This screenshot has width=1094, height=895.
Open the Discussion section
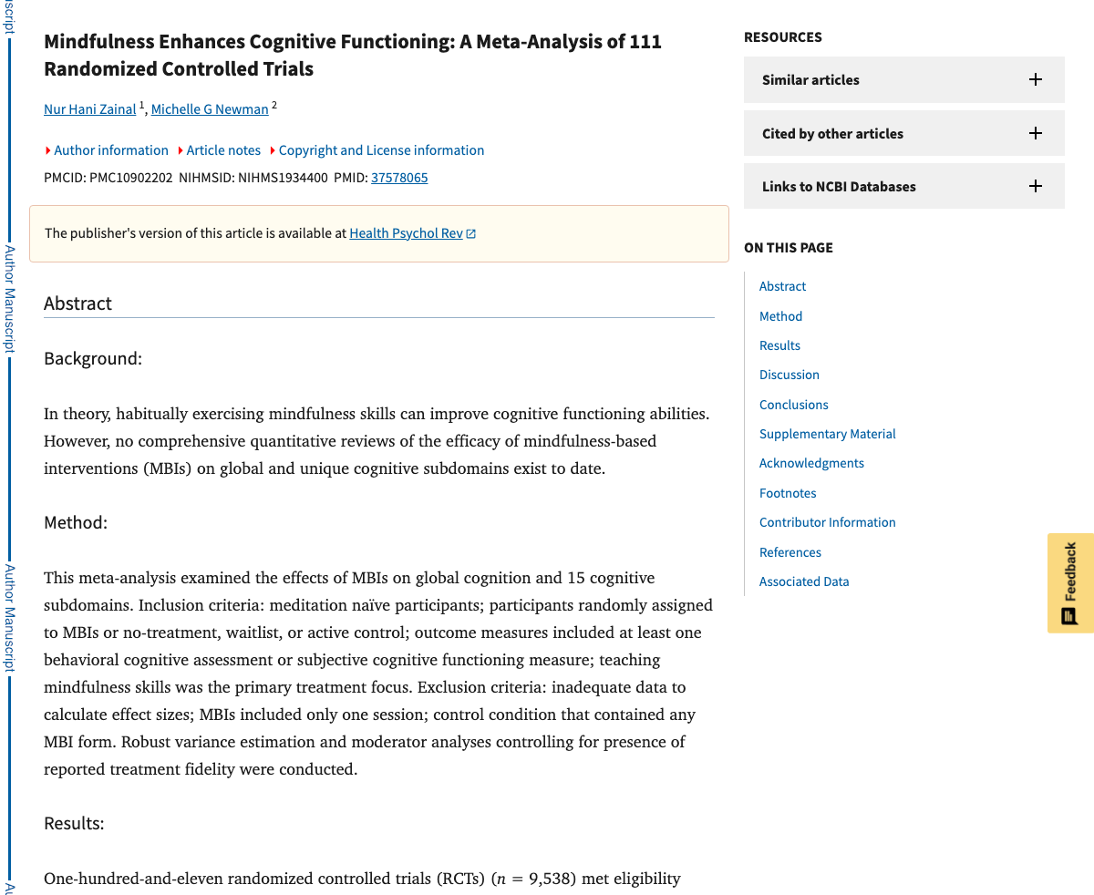(x=789, y=375)
